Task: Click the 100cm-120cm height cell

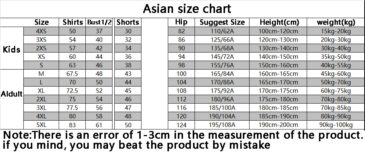Action: 279,31
